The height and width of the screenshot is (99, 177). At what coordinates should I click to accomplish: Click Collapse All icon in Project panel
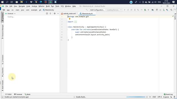(50, 13)
